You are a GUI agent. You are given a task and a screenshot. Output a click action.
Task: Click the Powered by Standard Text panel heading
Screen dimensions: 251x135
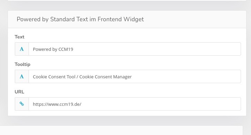point(80,19)
